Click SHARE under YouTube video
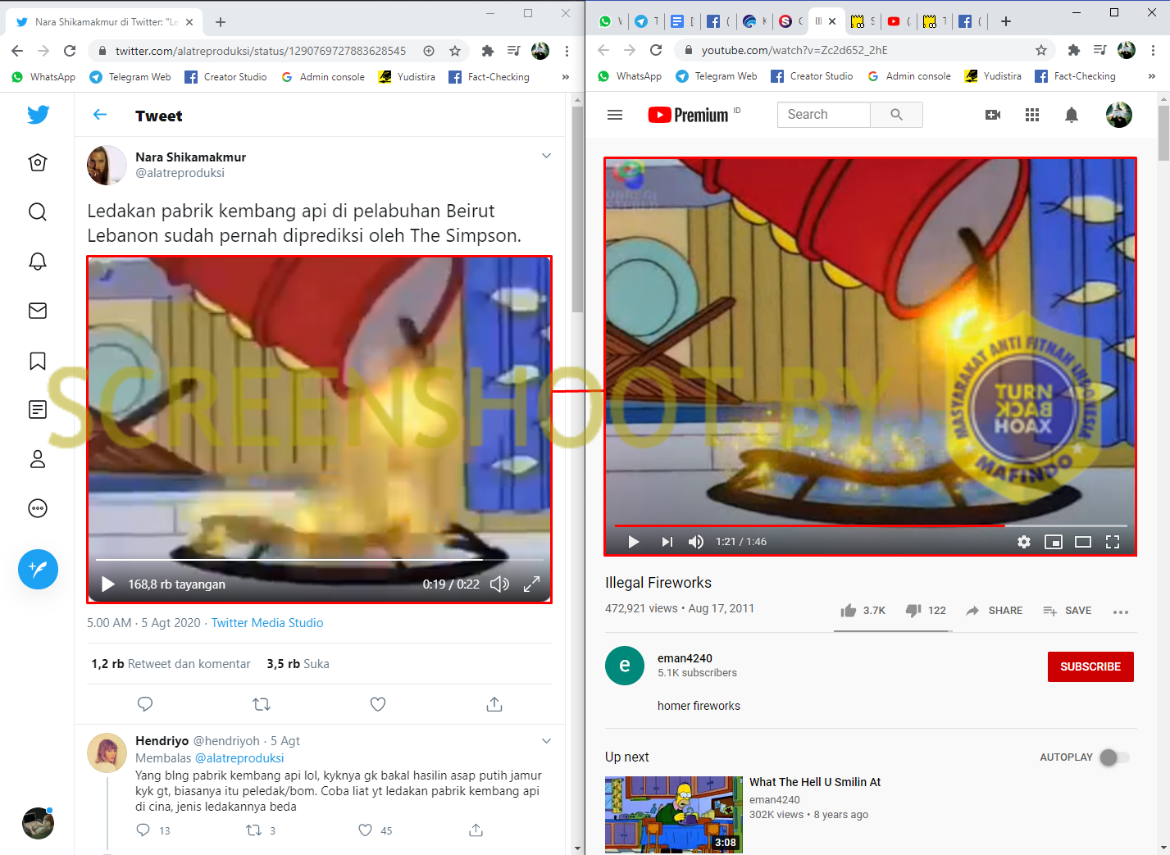Image resolution: width=1170 pixels, height=855 pixels. [994, 611]
